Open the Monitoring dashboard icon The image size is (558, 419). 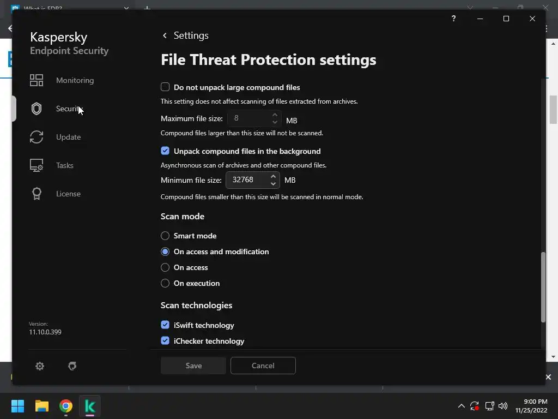[x=37, y=80]
